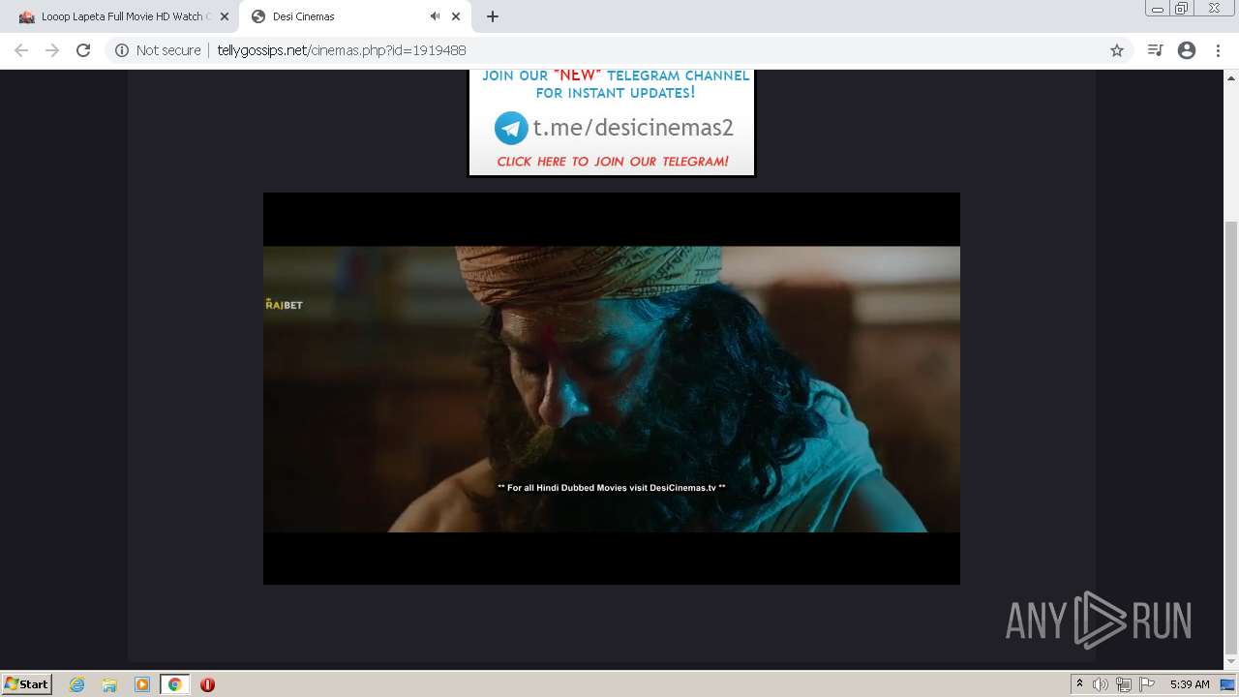The height and width of the screenshot is (697, 1239).
Task: Open the media player taskbar icon
Action: click(142, 684)
